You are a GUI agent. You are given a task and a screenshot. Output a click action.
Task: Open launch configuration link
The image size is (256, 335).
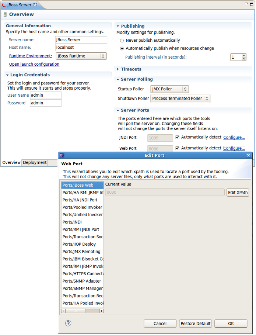34,64
